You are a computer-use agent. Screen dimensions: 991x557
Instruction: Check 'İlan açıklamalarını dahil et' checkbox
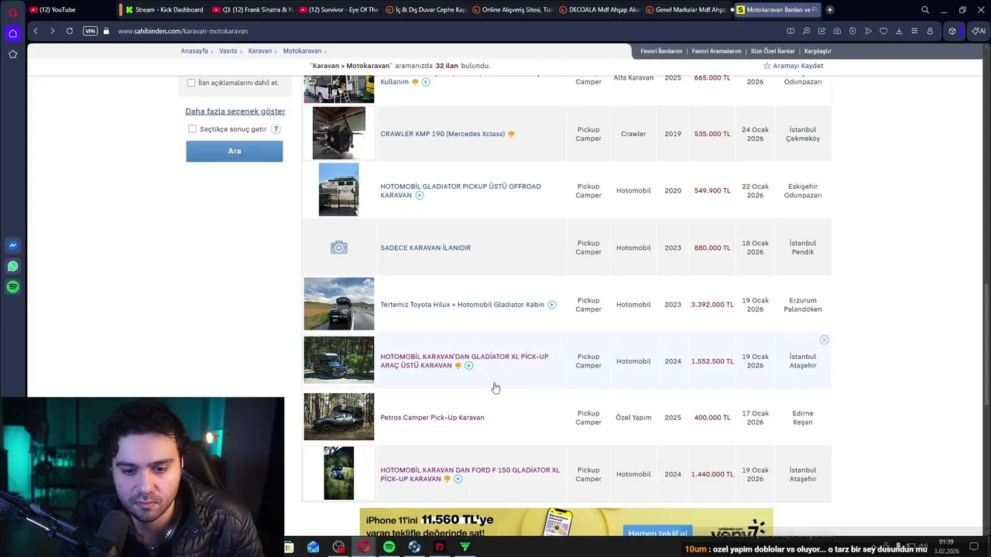[191, 83]
